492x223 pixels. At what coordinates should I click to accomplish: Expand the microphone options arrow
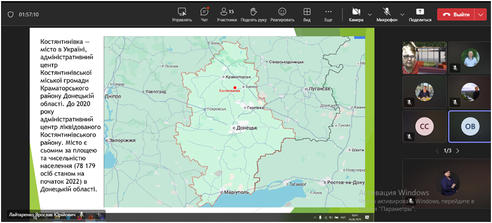tap(402, 14)
